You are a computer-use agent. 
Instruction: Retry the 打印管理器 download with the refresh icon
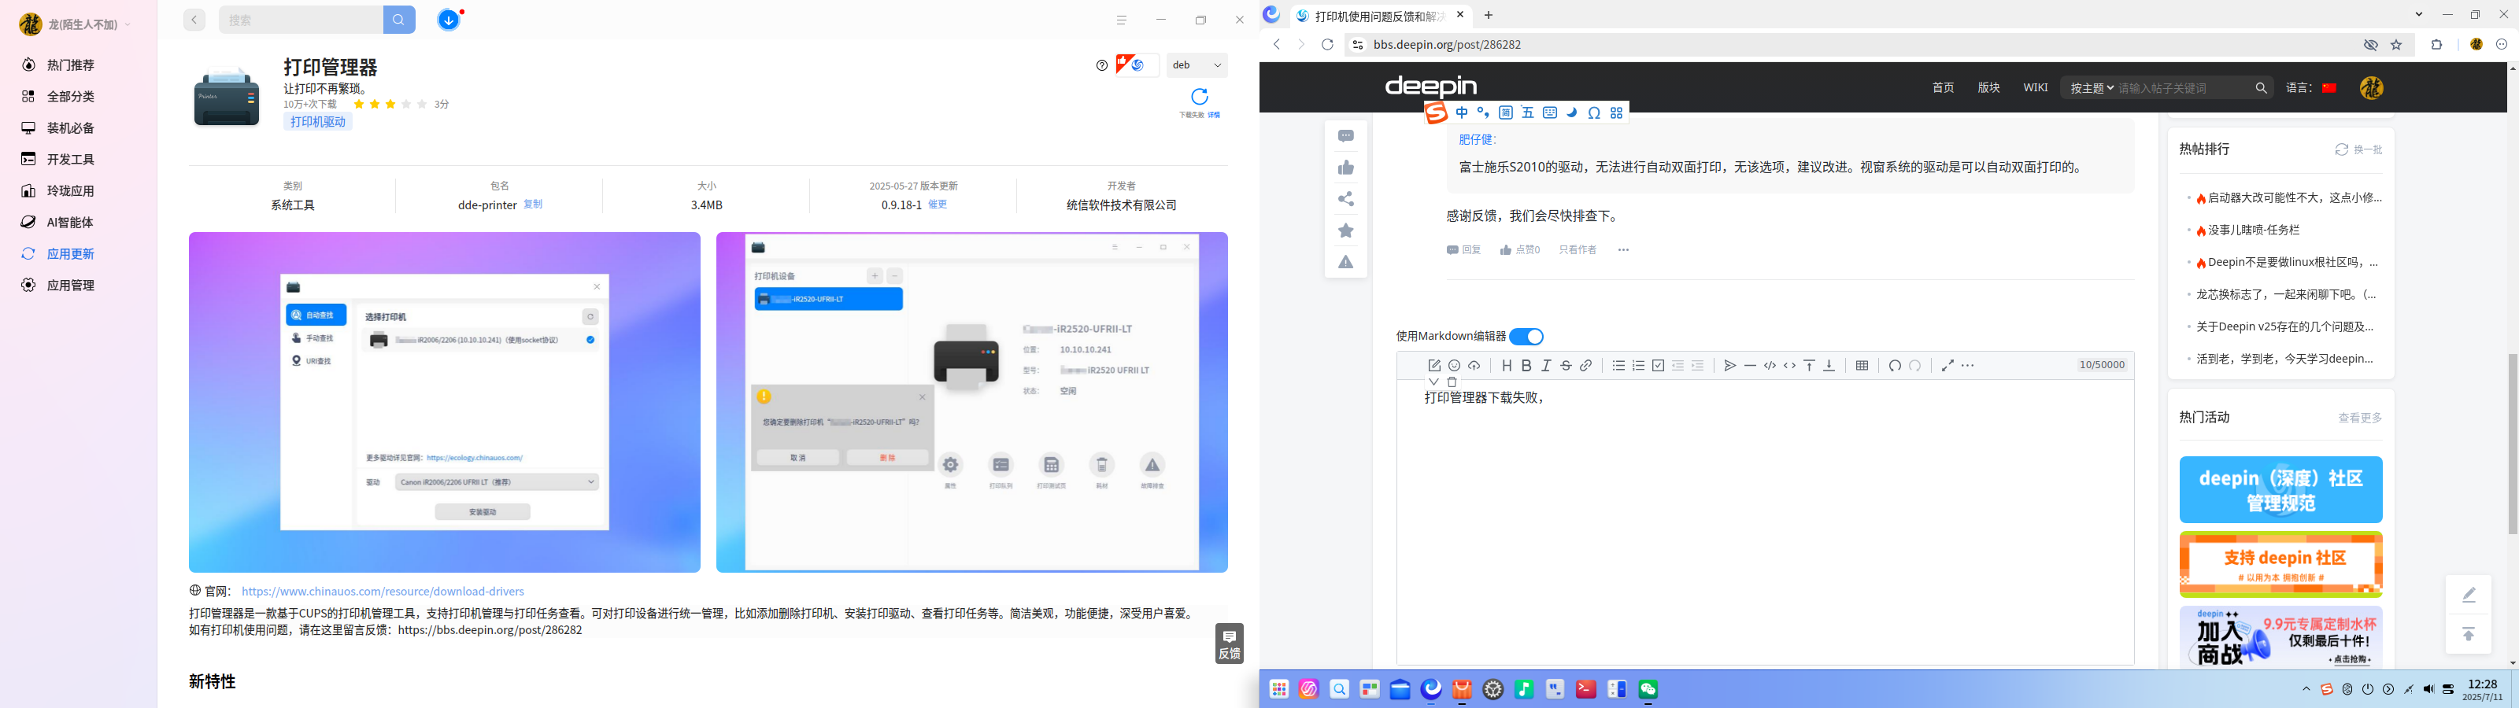(x=1200, y=96)
